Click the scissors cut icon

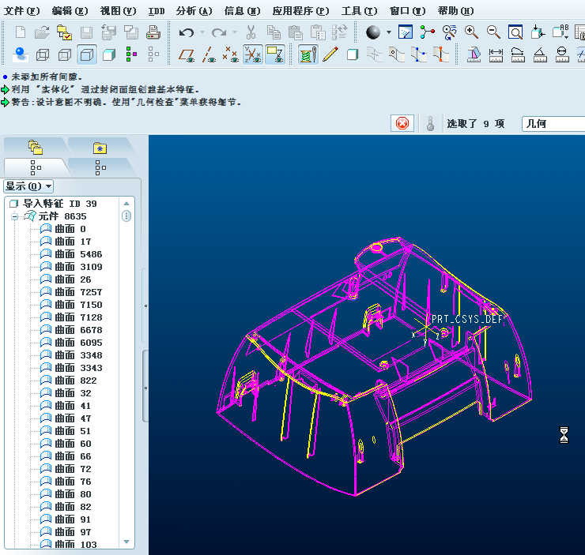pyautogui.click(x=251, y=32)
